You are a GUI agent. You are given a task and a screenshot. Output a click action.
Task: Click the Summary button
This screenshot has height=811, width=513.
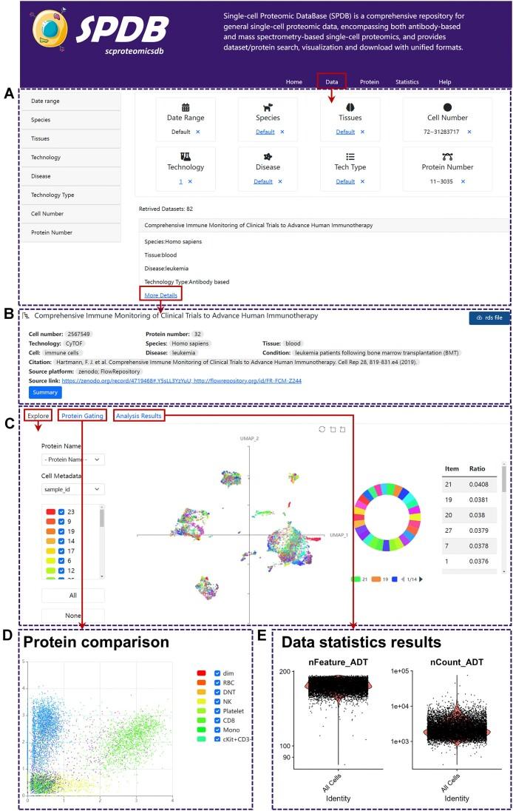(x=45, y=393)
